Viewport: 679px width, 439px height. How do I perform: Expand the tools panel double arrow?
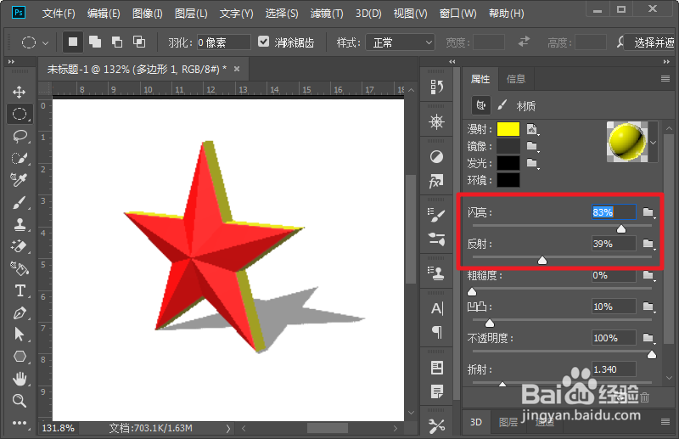pos(11,61)
